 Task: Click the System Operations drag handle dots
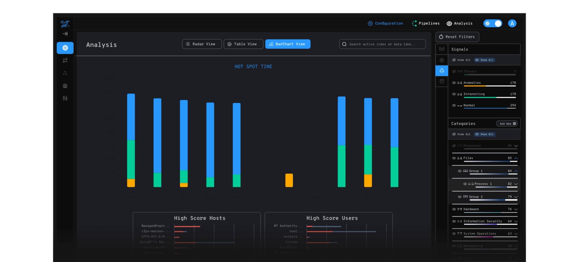click(x=460, y=234)
